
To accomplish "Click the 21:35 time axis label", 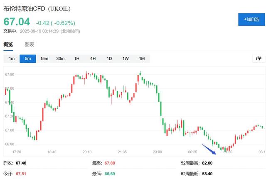I will pos(122,152).
